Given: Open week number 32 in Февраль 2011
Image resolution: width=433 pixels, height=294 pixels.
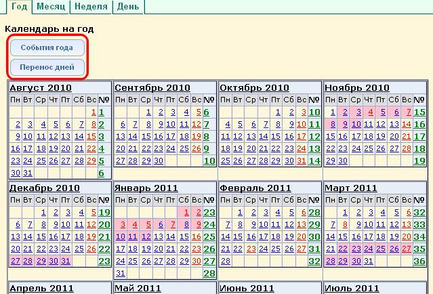Looking at the screenshot, I should [314, 261].
